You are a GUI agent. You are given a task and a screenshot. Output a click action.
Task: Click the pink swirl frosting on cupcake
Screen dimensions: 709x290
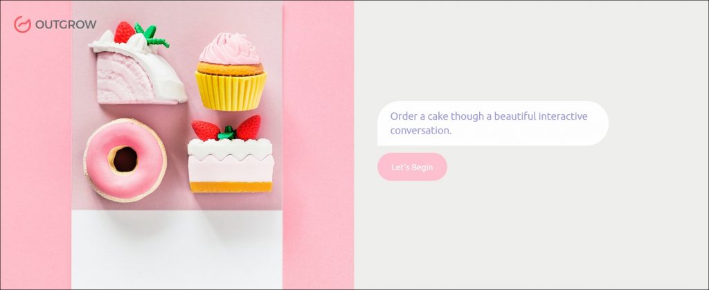[230, 48]
